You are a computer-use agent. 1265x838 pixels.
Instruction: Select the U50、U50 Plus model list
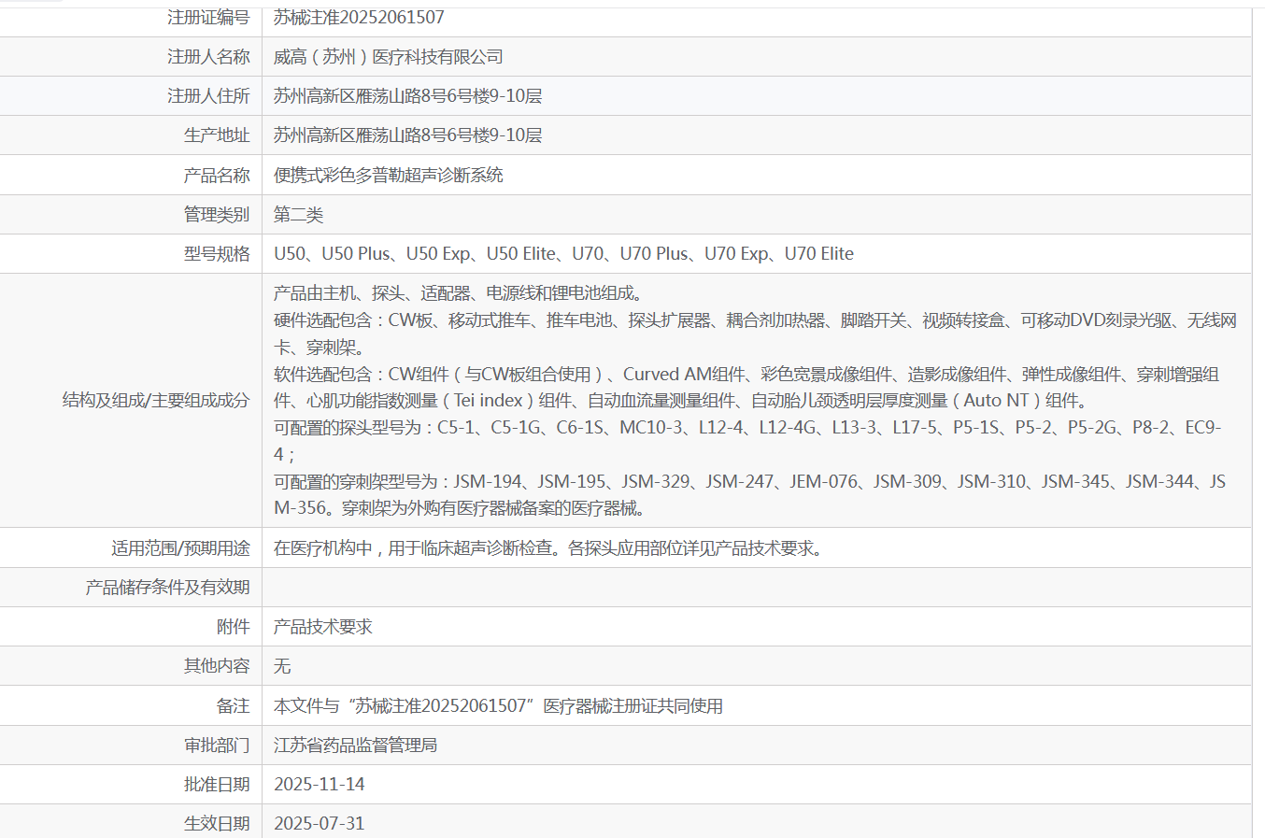pyautogui.click(x=563, y=254)
